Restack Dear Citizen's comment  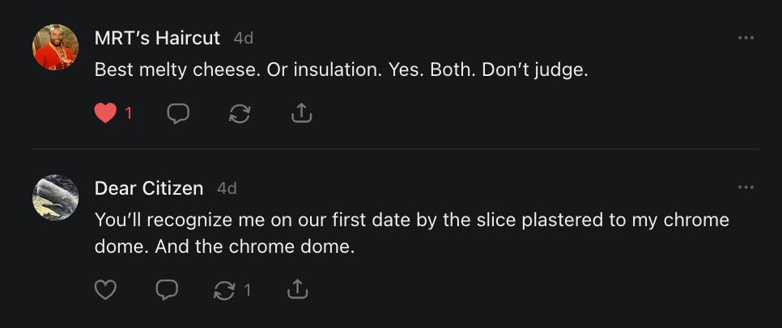pyautogui.click(x=224, y=288)
